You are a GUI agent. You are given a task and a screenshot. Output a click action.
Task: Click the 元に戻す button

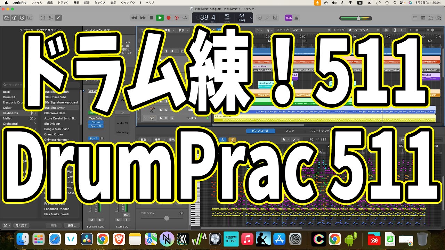tap(21, 225)
